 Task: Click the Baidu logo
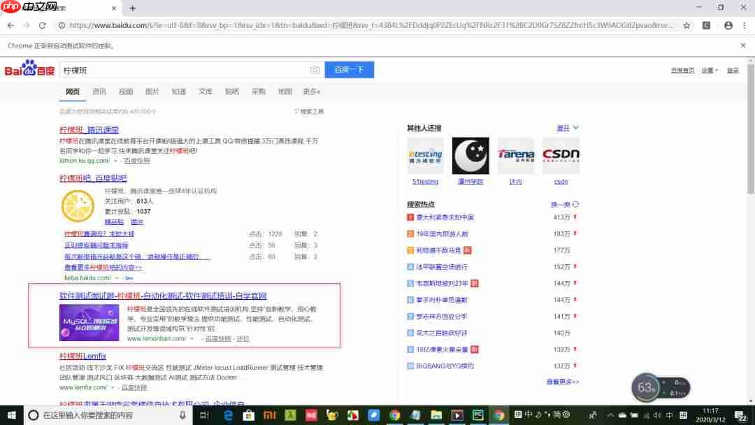tap(28, 69)
